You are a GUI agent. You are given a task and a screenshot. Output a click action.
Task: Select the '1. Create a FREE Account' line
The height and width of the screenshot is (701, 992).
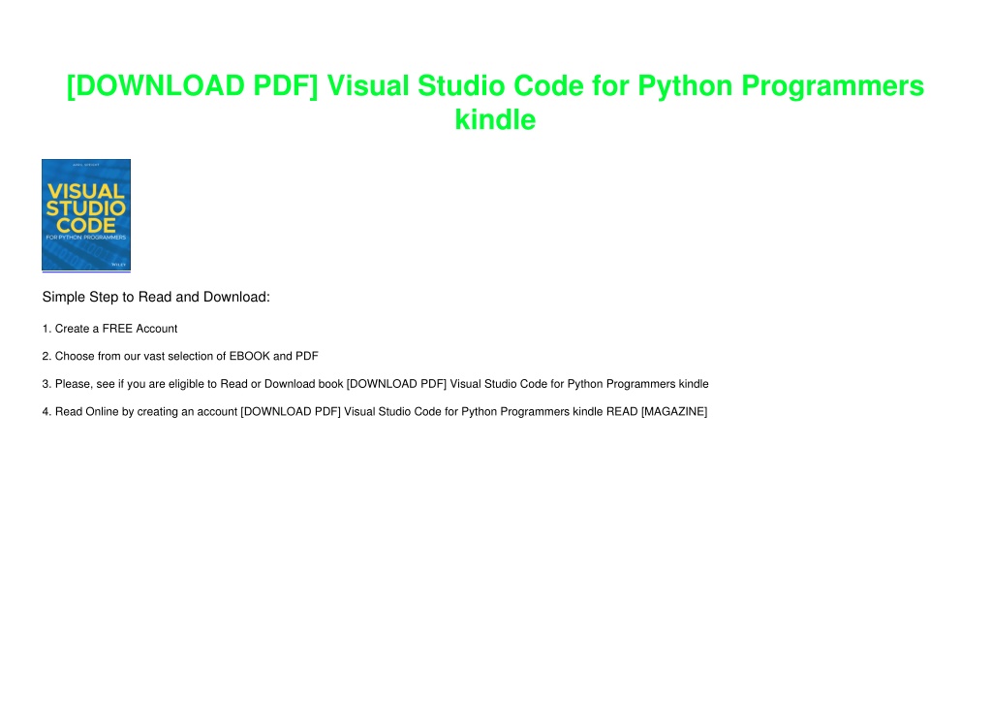109,329
